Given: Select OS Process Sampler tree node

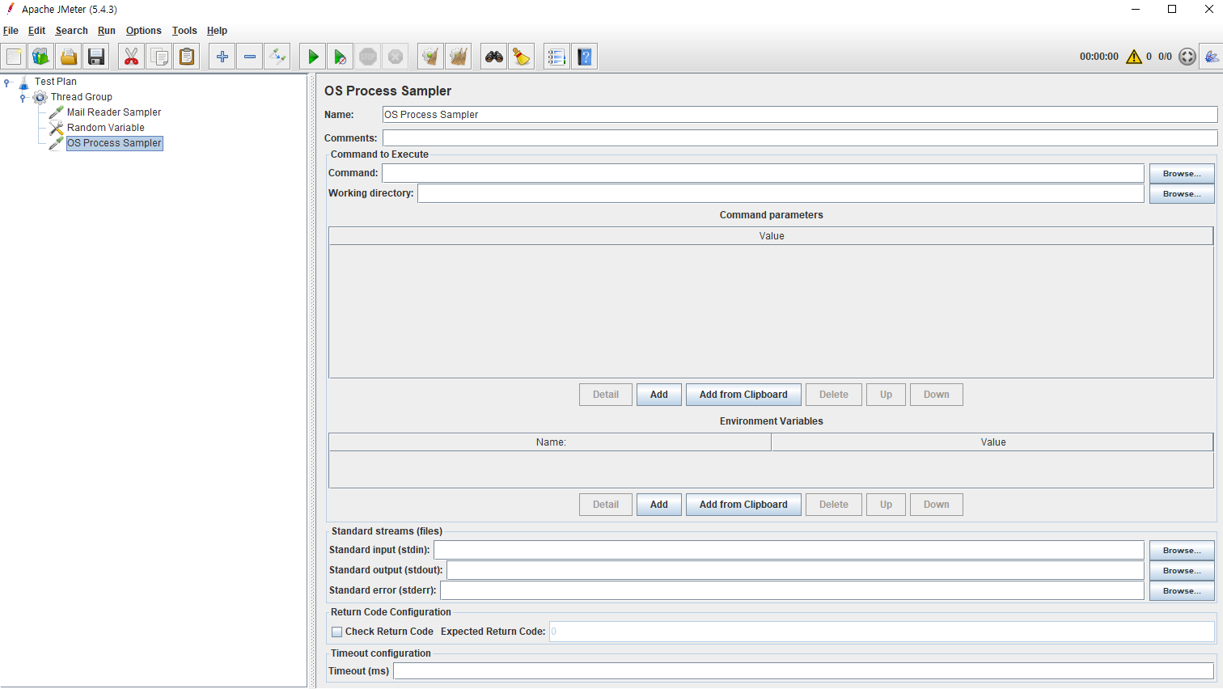Looking at the screenshot, I should click(x=114, y=143).
